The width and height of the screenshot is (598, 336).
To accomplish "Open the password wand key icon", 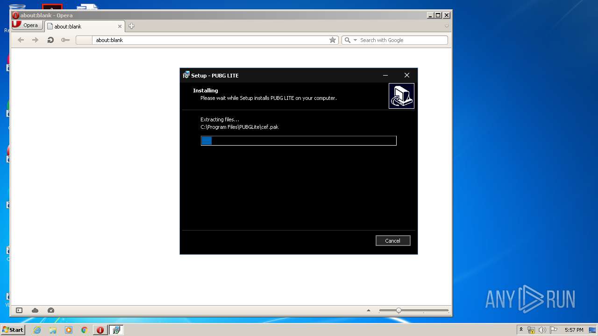I will pyautogui.click(x=65, y=40).
